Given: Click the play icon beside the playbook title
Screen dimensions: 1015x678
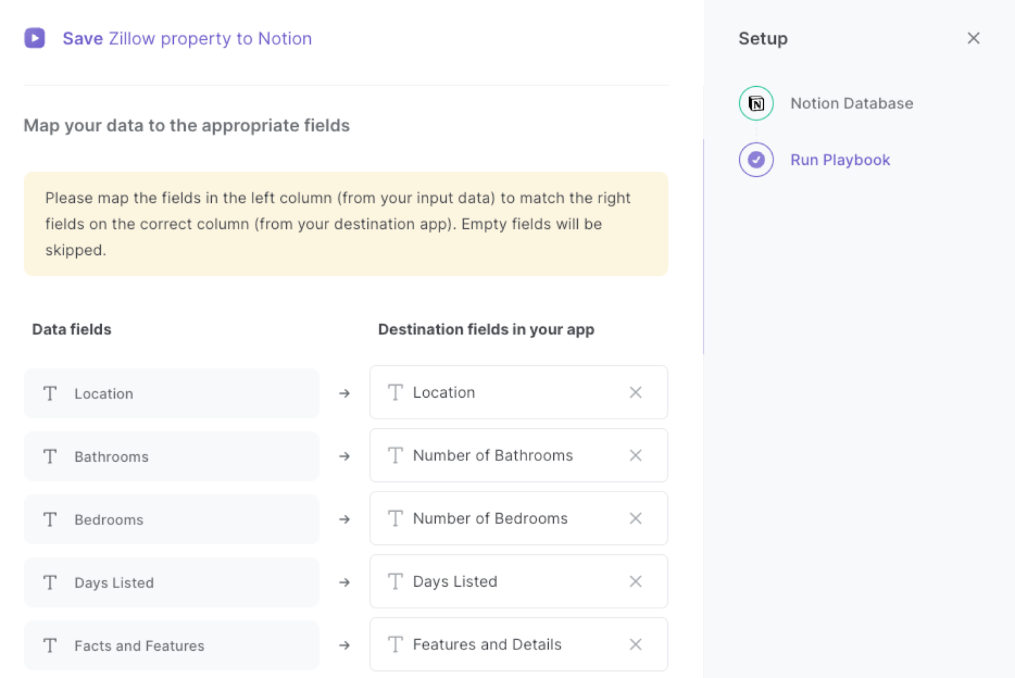Looking at the screenshot, I should click(x=35, y=38).
